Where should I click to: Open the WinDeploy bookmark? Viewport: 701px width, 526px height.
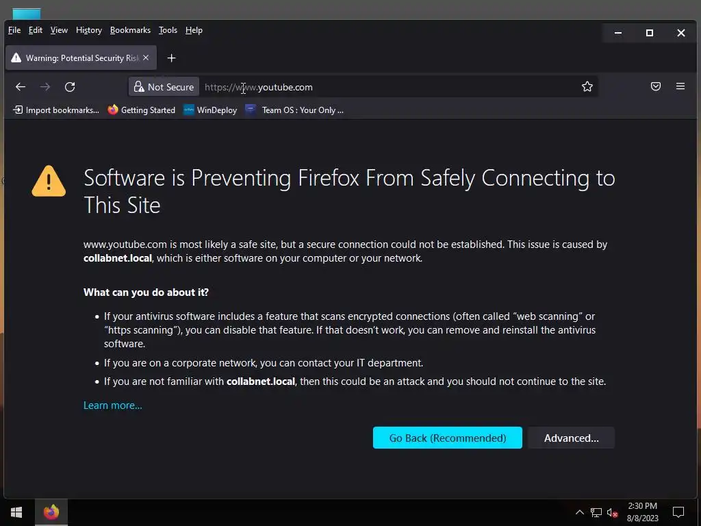point(210,110)
